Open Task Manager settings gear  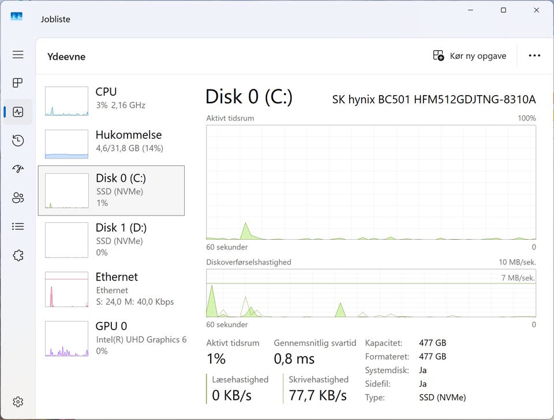pos(18,402)
